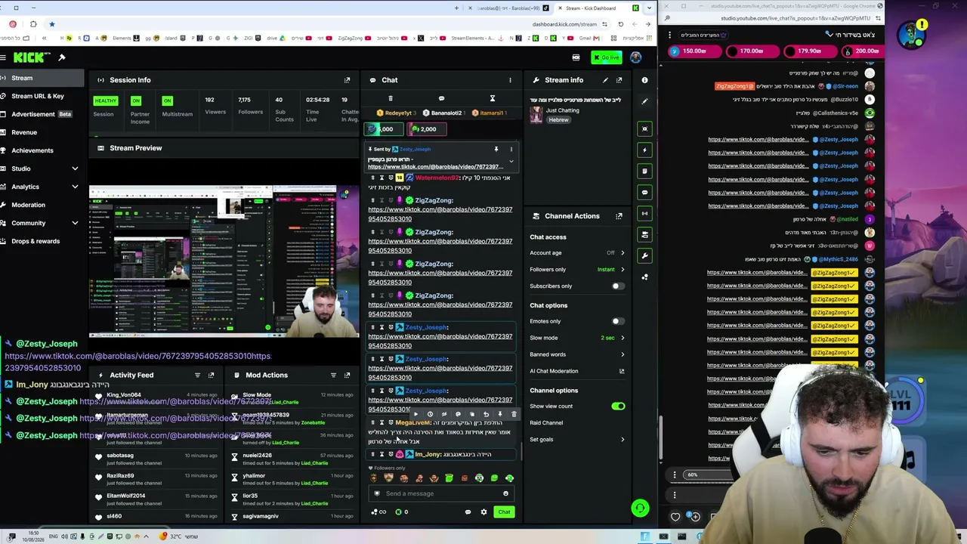
Task: Click the Go live button
Action: (x=607, y=57)
